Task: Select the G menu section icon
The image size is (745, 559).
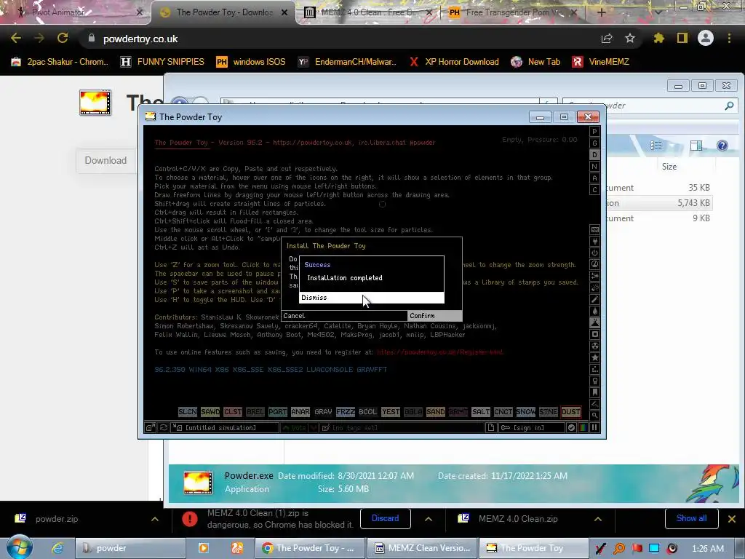Action: (594, 143)
